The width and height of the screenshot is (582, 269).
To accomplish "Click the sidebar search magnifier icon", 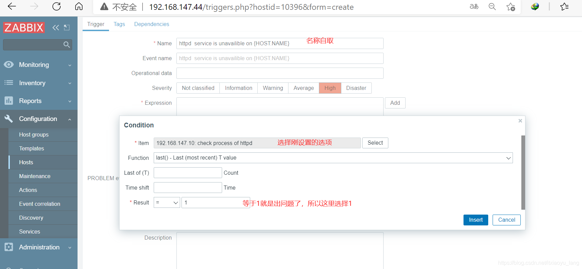I will coord(67,45).
